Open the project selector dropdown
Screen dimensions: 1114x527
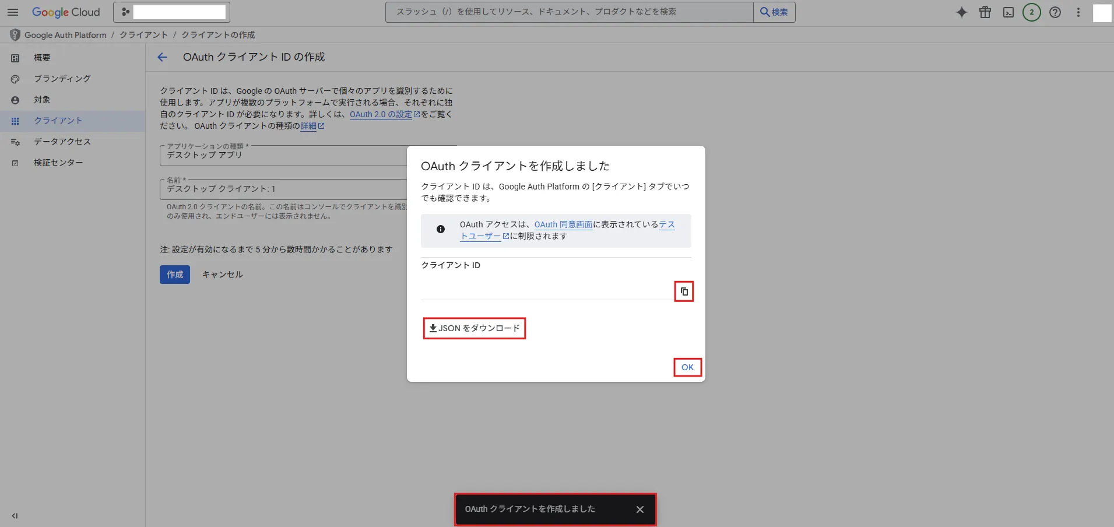(171, 12)
